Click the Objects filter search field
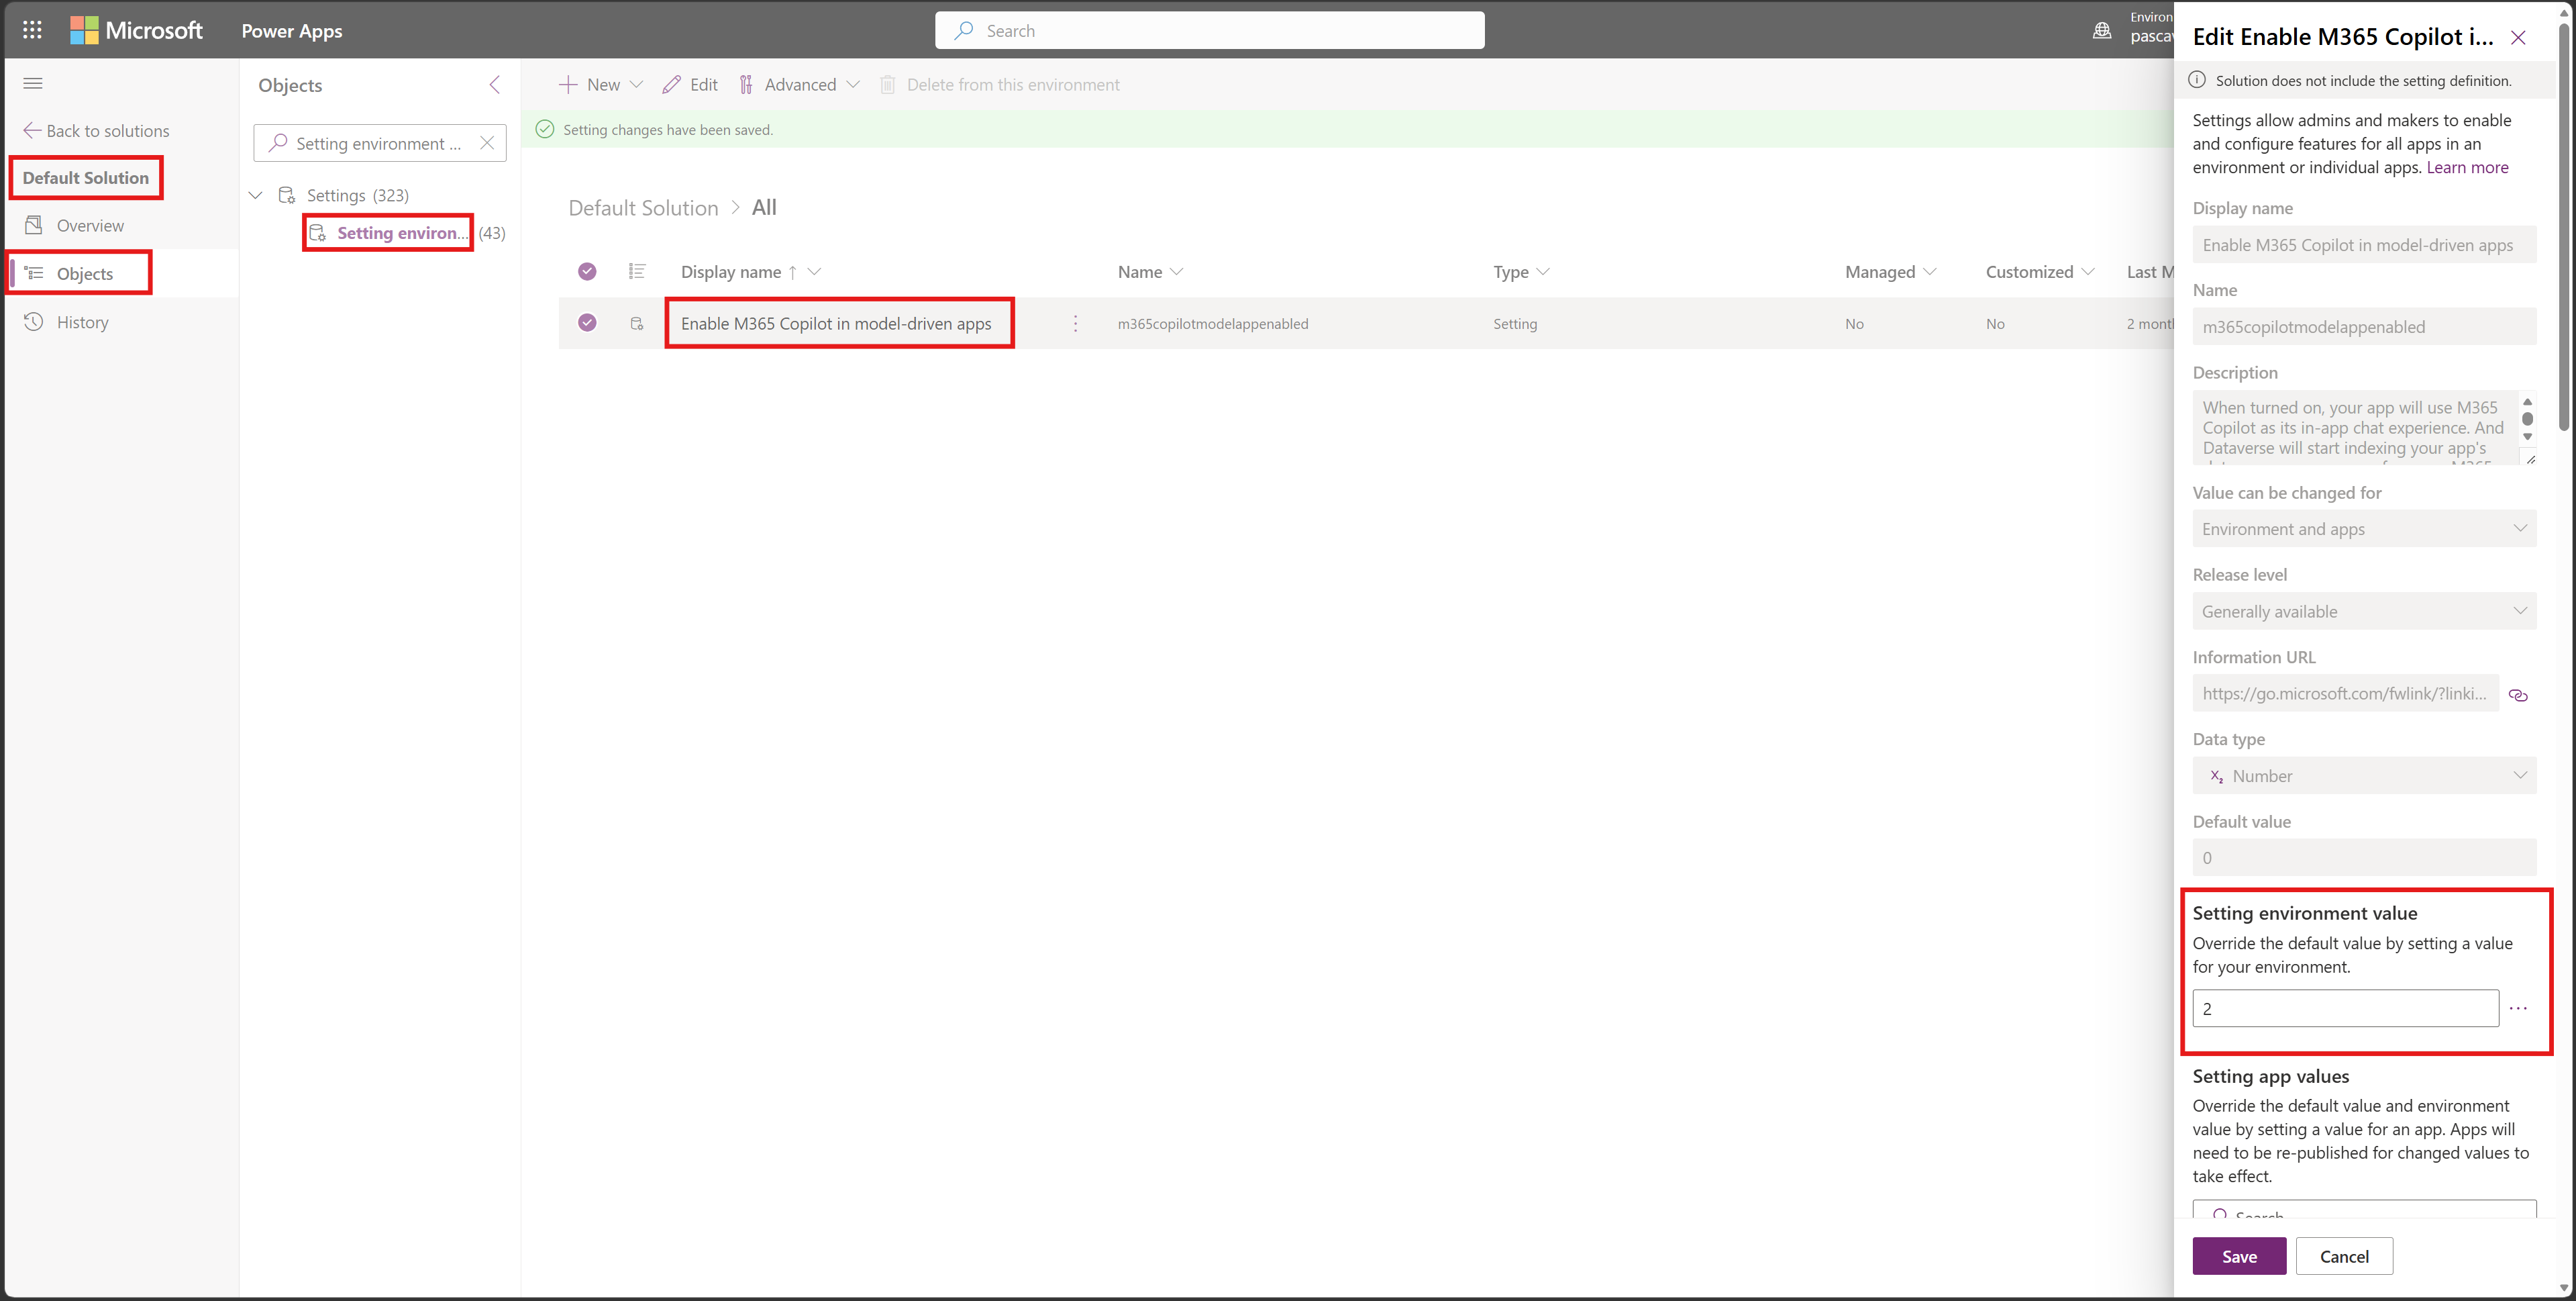Viewport: 2576px width, 1301px height. point(380,143)
